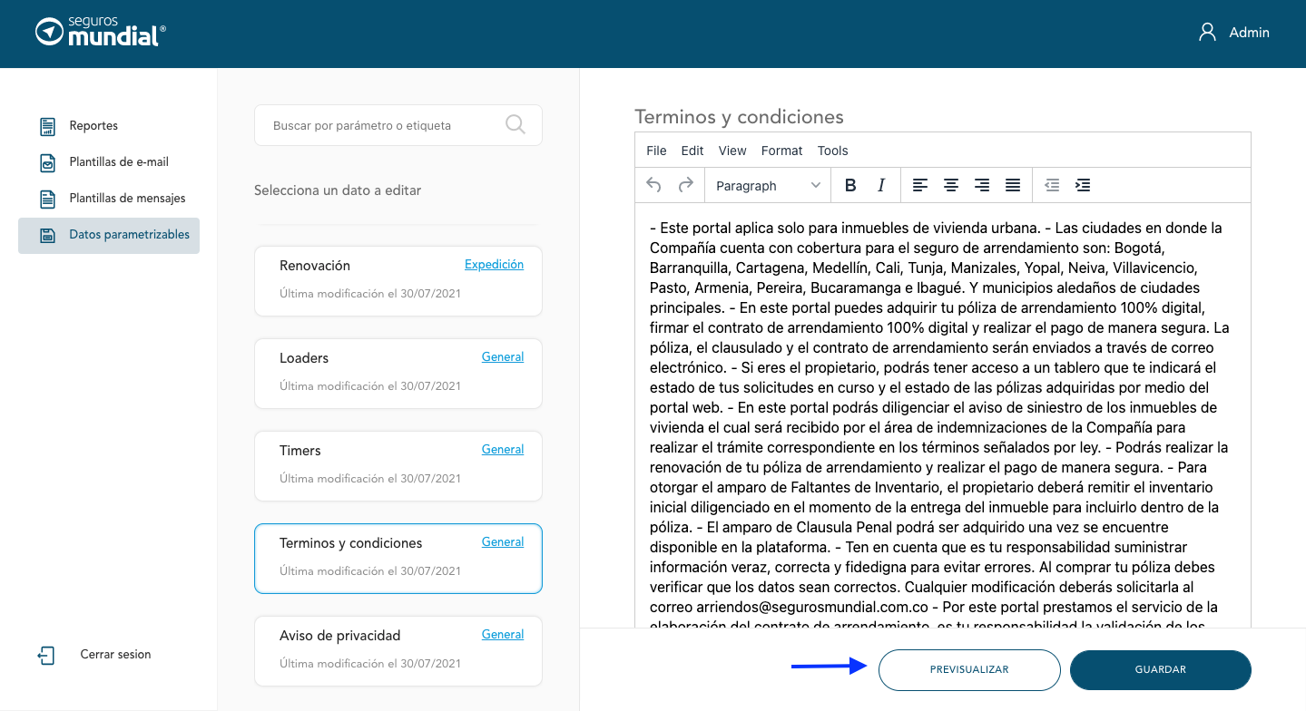This screenshot has width=1306, height=711.
Task: Open the Format menu
Action: (782, 151)
